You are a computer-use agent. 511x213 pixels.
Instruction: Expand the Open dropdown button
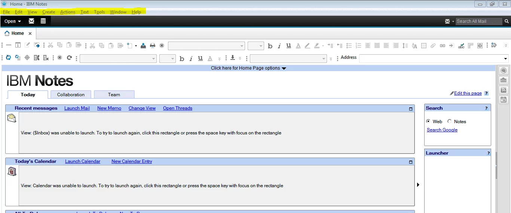13,21
